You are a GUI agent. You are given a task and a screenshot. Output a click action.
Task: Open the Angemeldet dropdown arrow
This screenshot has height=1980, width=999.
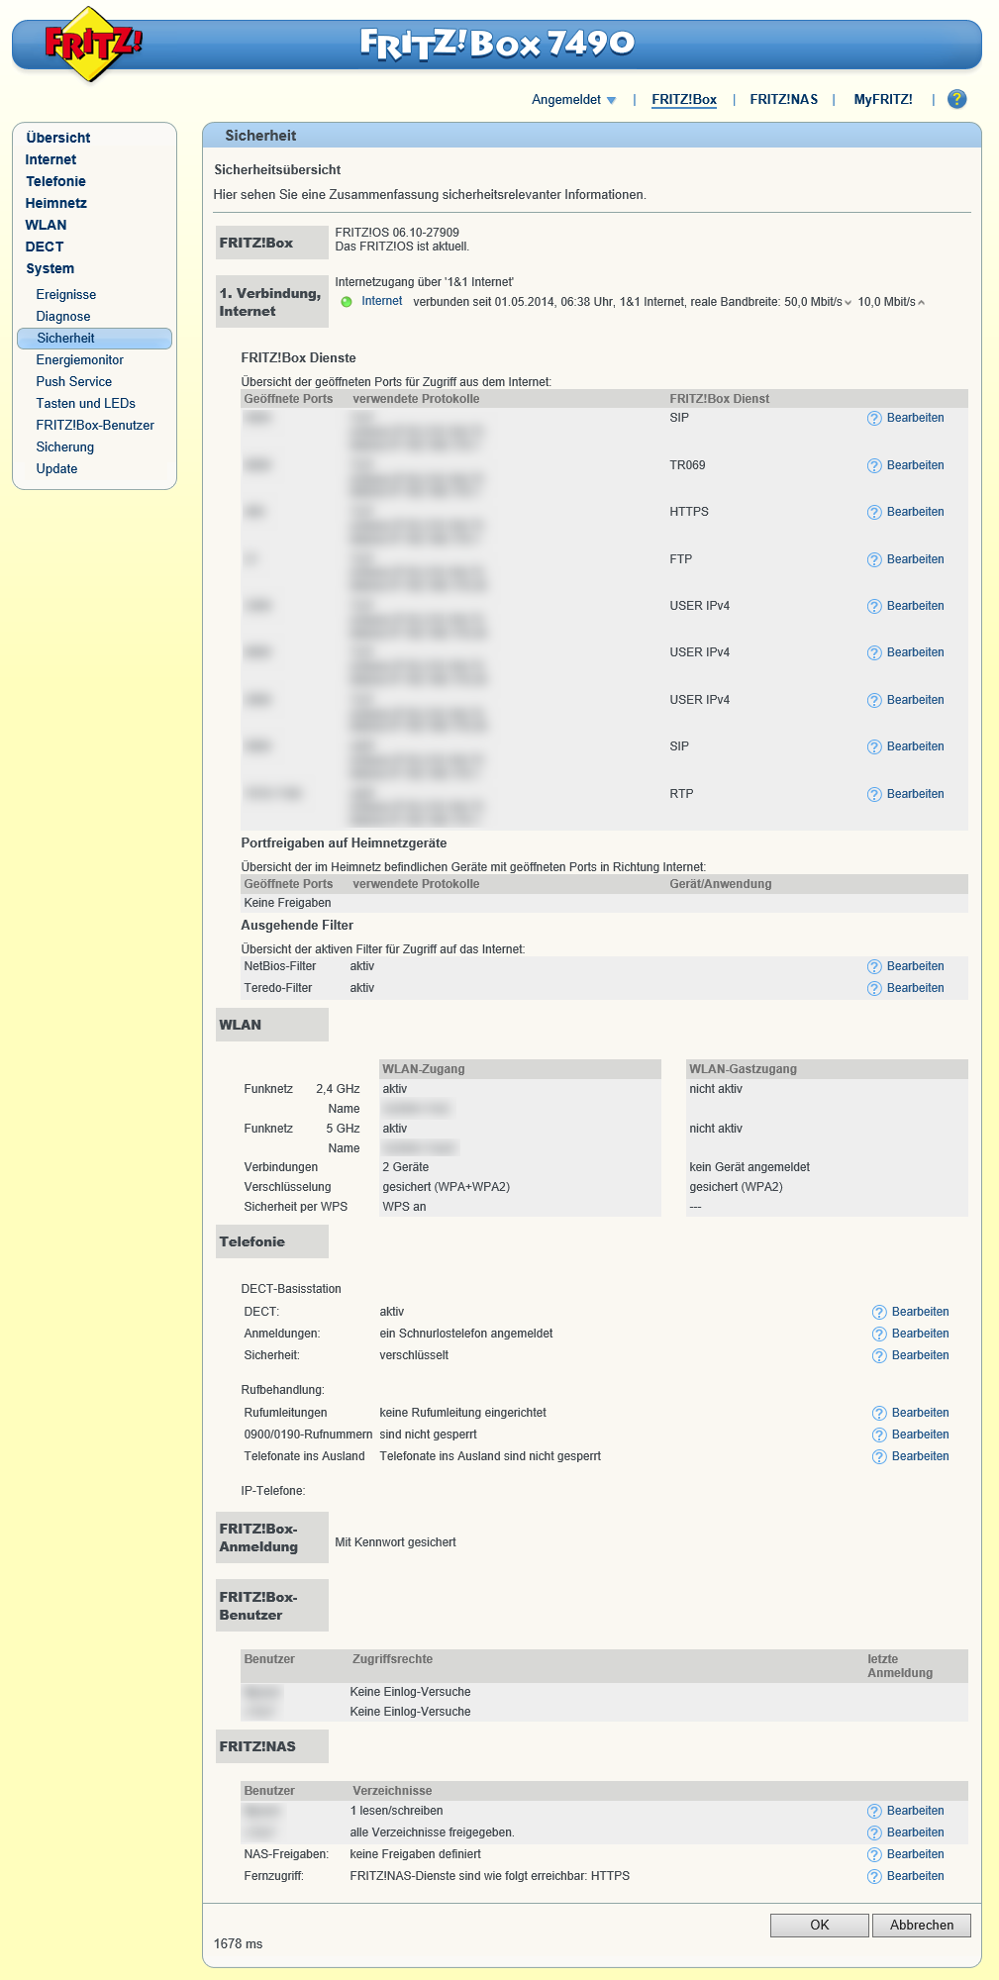click(611, 100)
